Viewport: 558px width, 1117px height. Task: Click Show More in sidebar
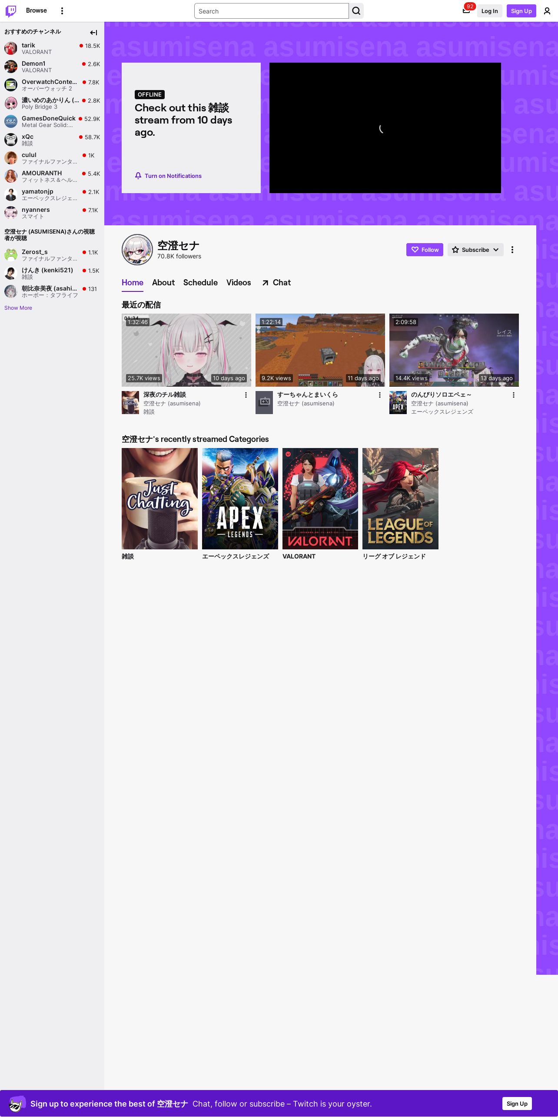pos(18,308)
